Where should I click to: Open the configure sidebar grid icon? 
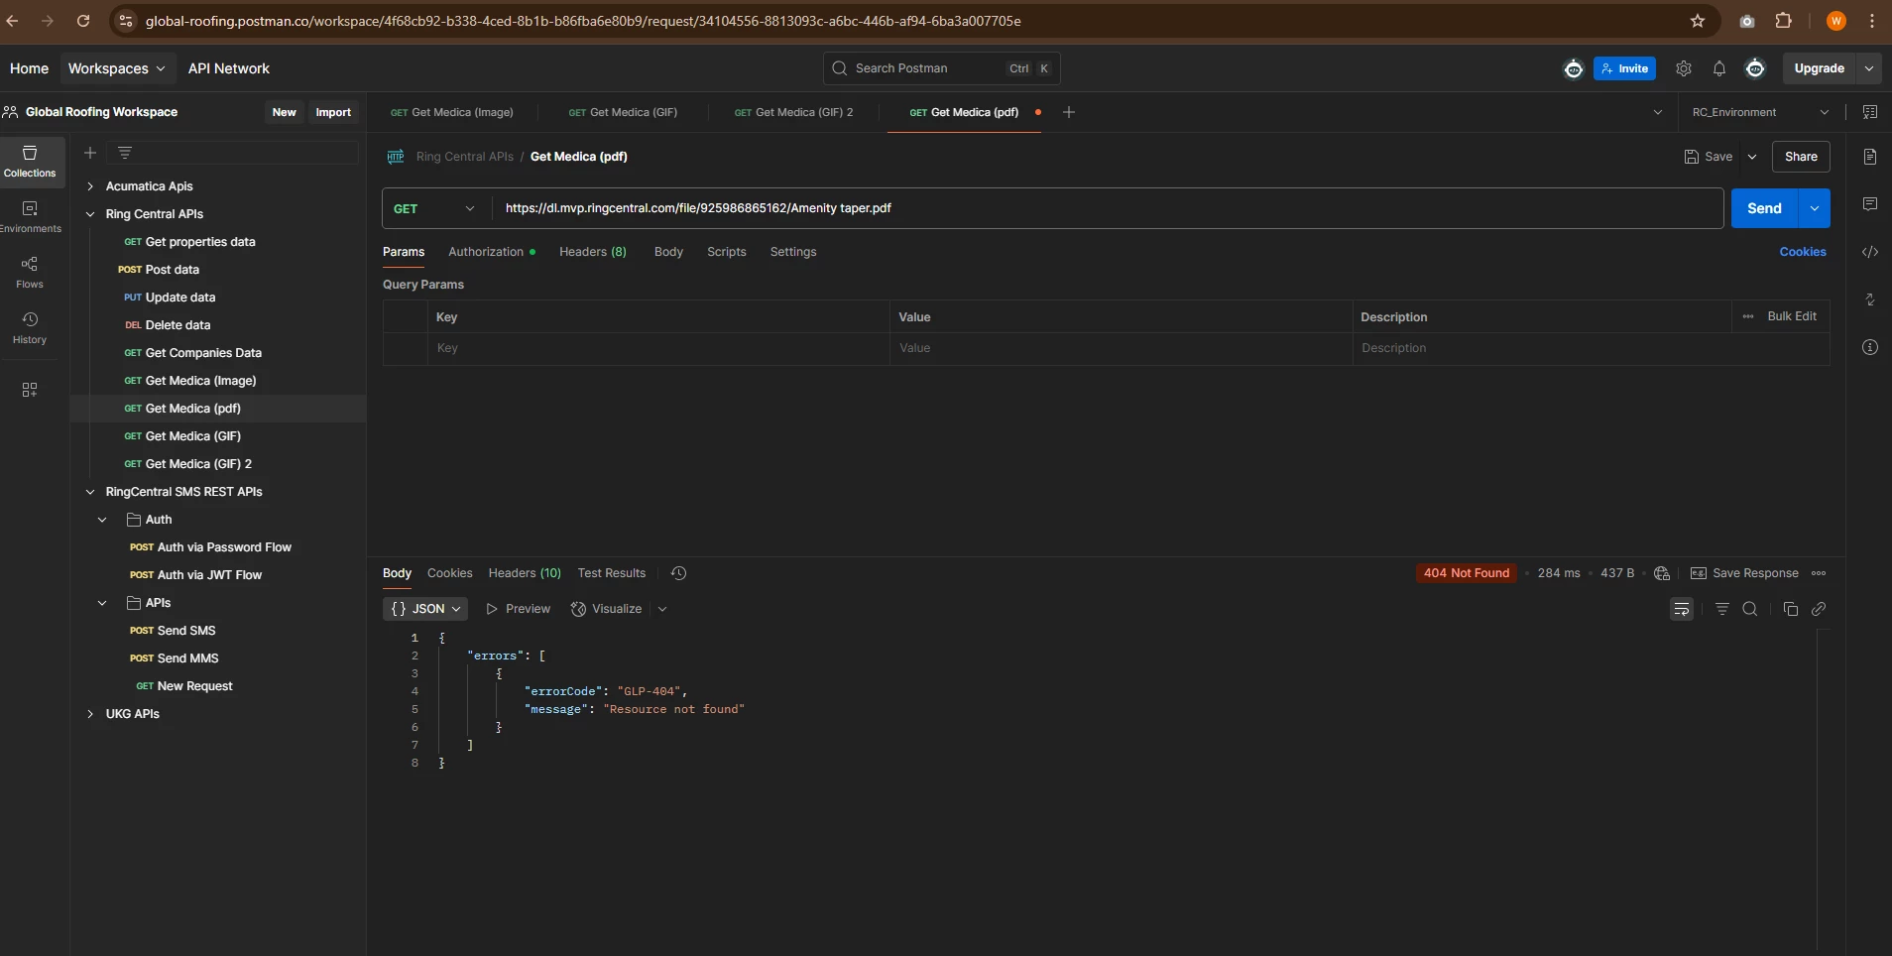point(30,390)
